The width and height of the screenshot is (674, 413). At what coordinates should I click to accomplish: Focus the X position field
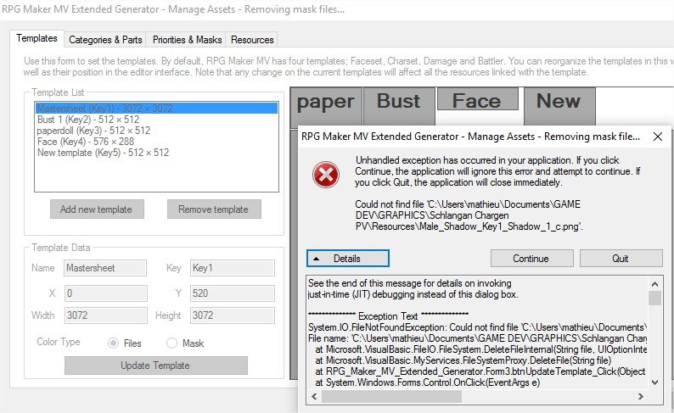click(105, 293)
